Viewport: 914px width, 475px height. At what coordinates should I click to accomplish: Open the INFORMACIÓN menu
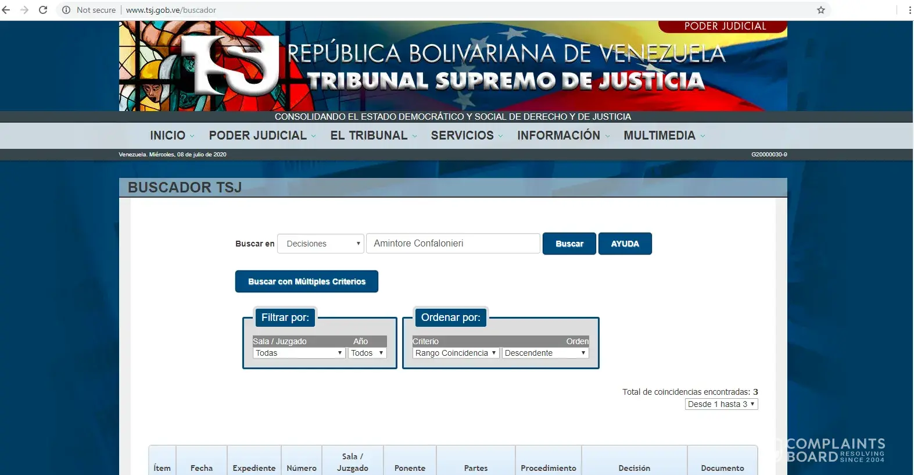563,135
